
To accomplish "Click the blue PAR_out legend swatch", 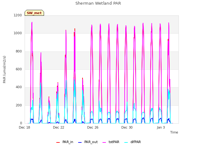I will click(x=80, y=142).
